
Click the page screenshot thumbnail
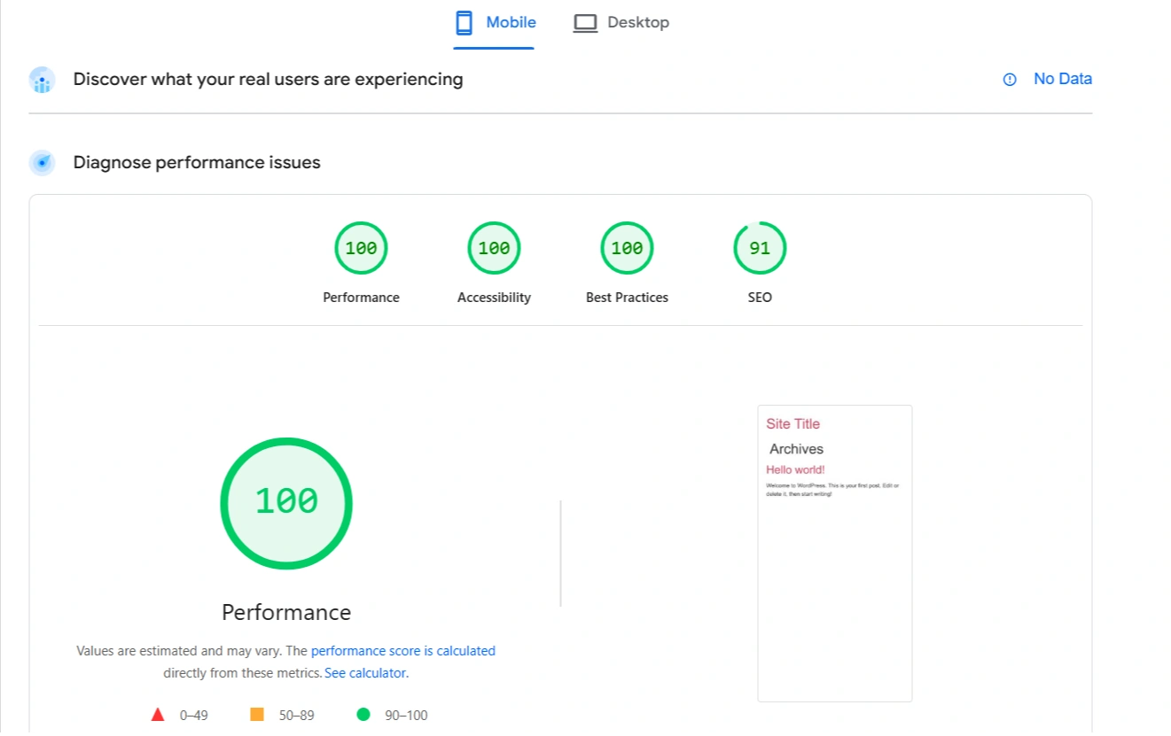pos(834,554)
